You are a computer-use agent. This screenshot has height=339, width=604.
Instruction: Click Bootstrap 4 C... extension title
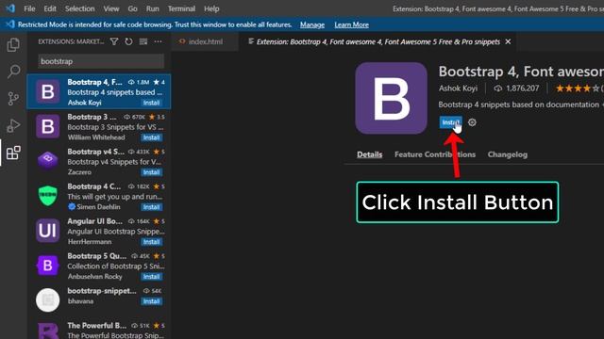click(94, 186)
